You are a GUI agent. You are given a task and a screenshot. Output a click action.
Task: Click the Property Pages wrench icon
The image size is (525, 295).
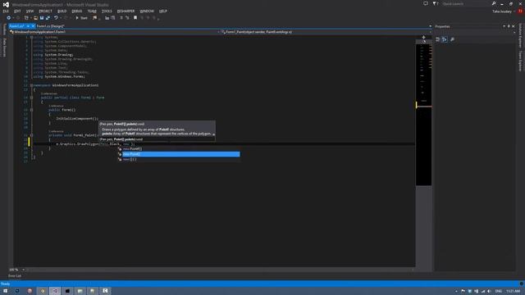click(452, 39)
